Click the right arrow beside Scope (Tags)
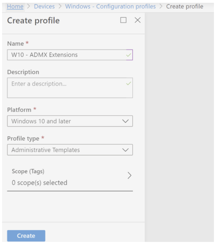The image size is (216, 244). (x=129, y=175)
